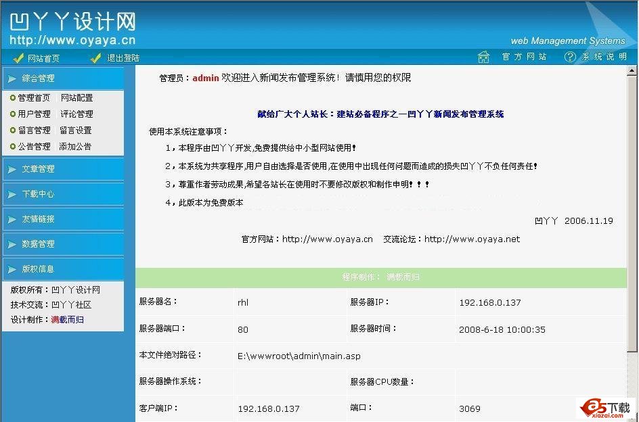The width and height of the screenshot is (639, 422).
Task: Collapse the 版权信息 section
Action: click(x=63, y=269)
